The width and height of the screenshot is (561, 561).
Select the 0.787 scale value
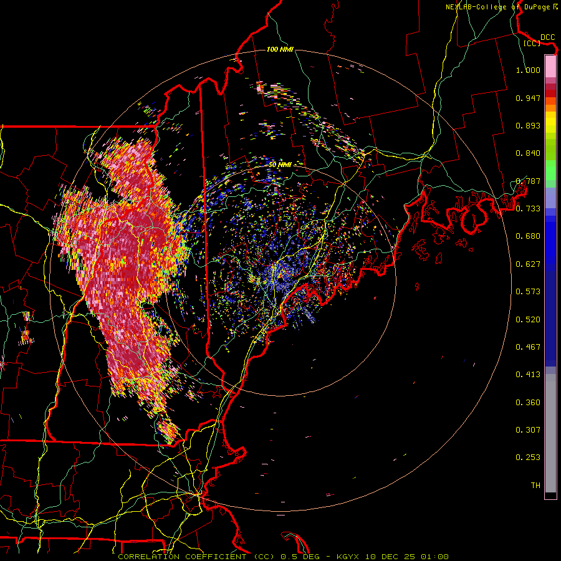(x=528, y=181)
